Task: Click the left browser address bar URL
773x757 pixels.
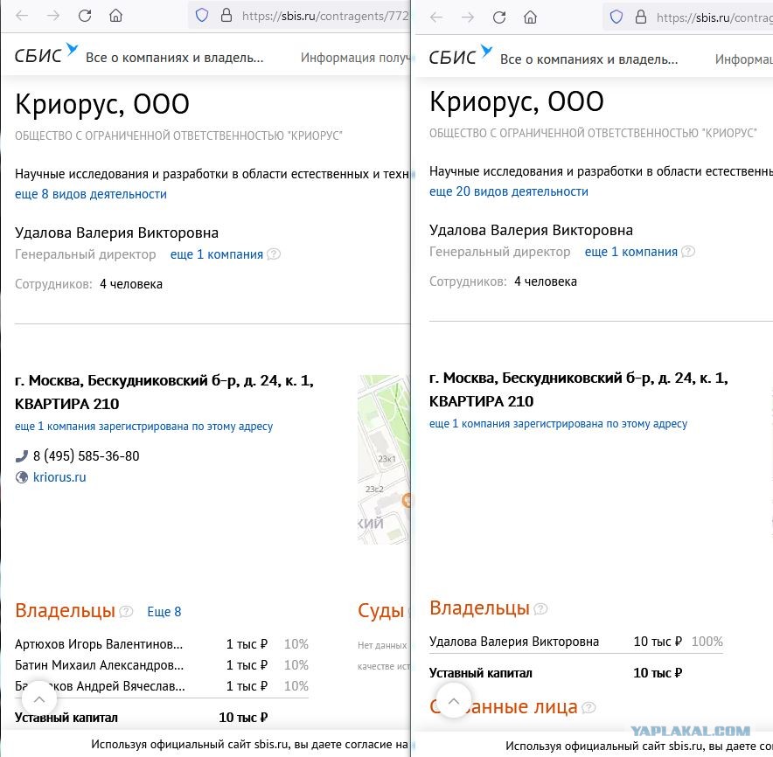Action: (325, 16)
